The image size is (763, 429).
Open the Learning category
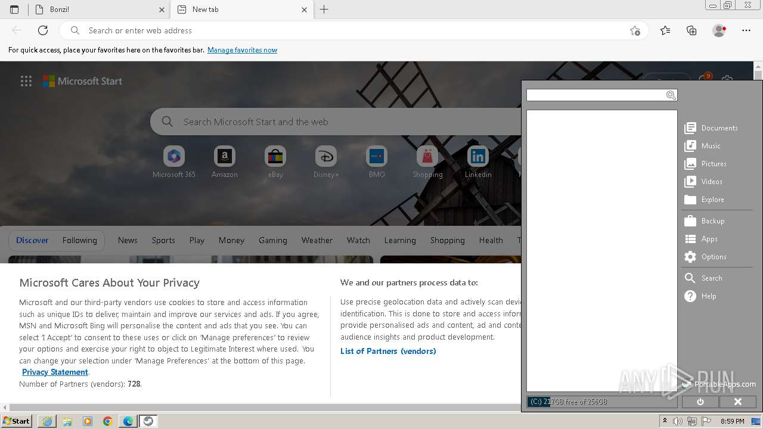pos(400,240)
